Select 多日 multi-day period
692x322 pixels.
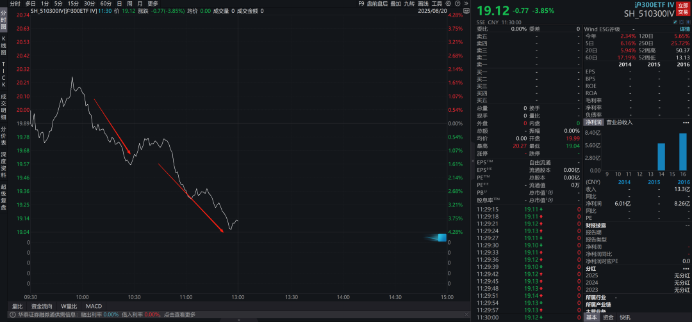31,3
